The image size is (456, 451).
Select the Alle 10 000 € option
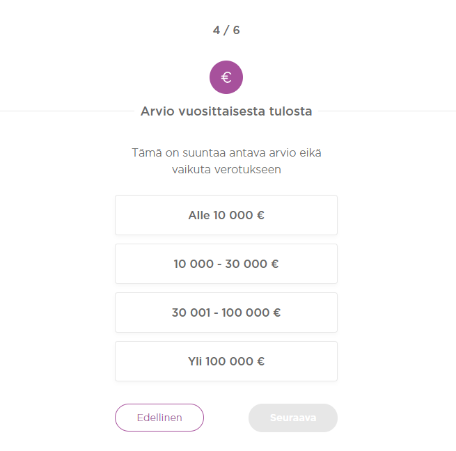[226, 215]
